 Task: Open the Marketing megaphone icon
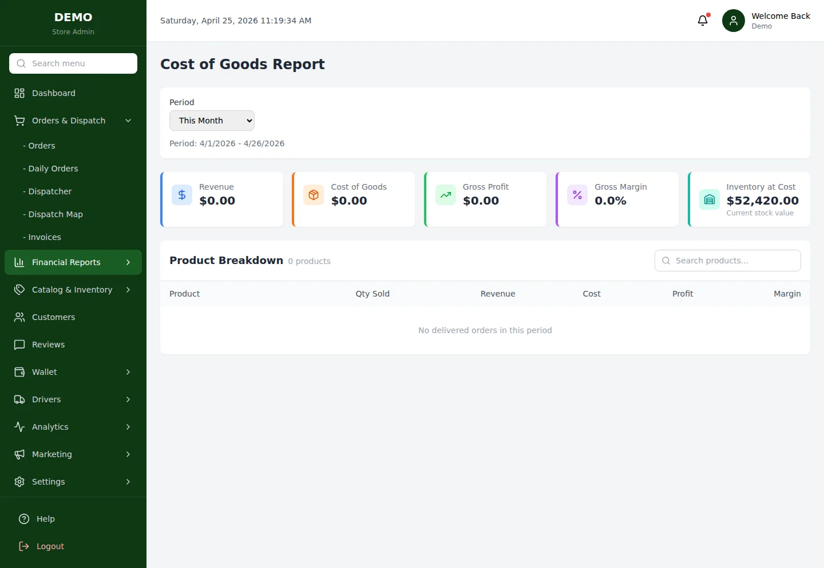[x=19, y=454]
